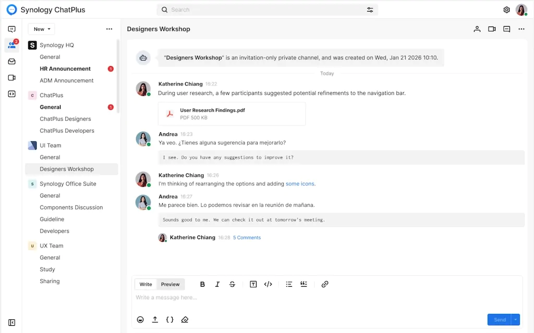Apply strikethrough formatting
Viewport: 534px width, 333px height.
point(232,285)
